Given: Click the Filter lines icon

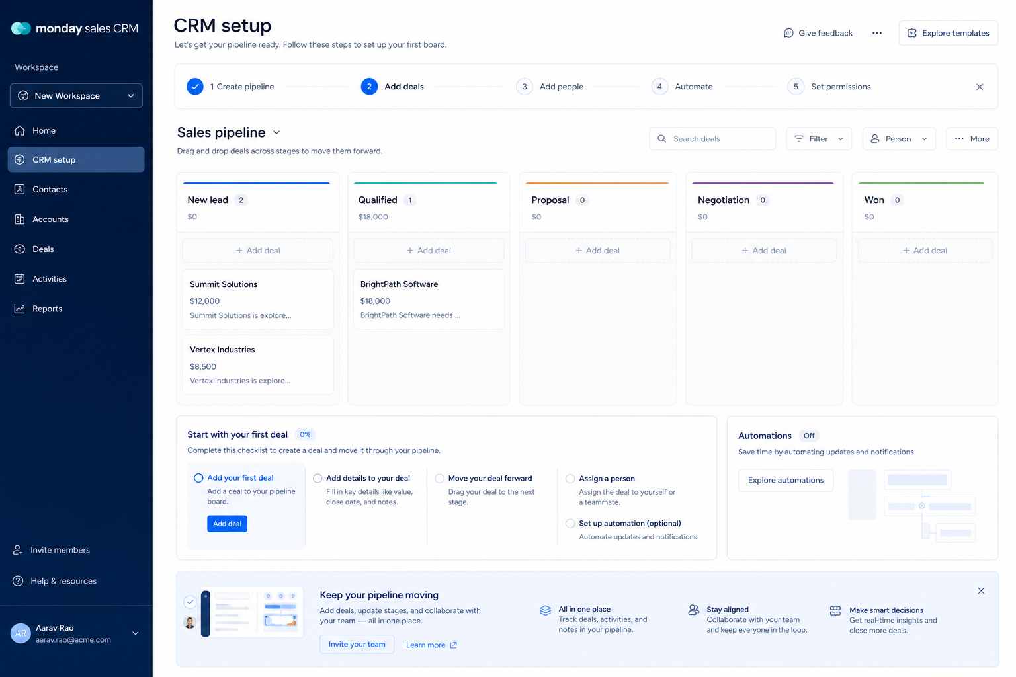Looking at the screenshot, I should tap(799, 139).
